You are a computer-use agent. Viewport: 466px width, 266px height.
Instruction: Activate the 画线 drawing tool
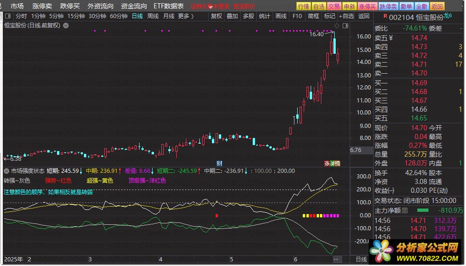(x=281, y=16)
